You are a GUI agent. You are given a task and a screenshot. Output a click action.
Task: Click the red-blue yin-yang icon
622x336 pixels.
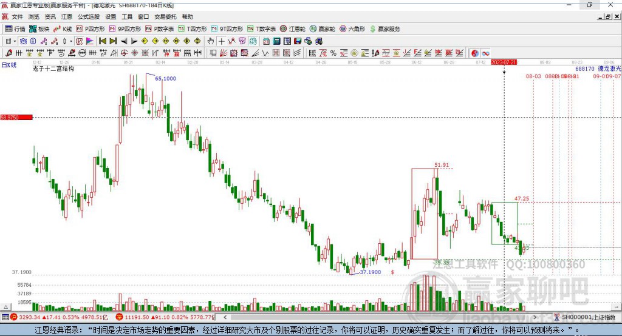pyautogui.click(x=475, y=53)
